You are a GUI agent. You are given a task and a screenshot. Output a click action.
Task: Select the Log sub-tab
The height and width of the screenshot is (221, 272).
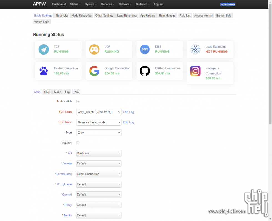coord(67,92)
